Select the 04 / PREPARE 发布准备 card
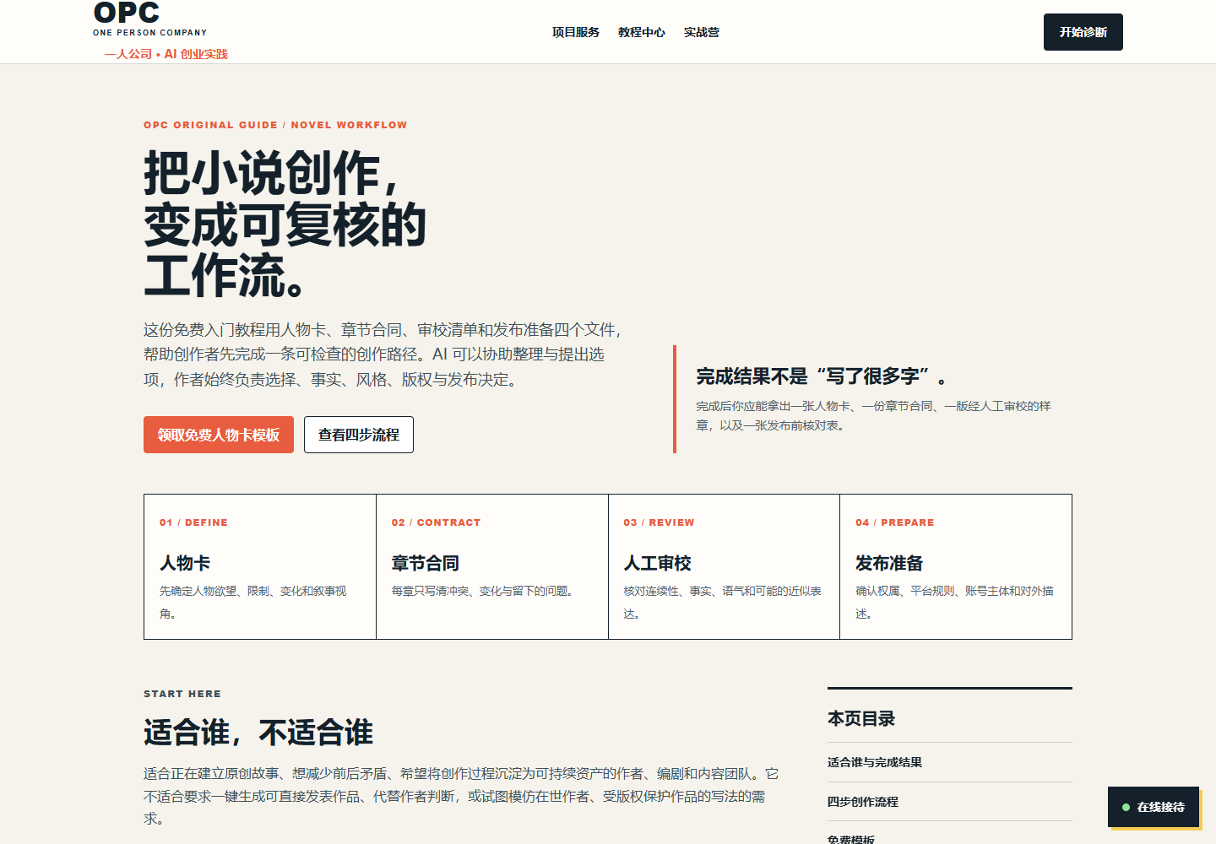 point(956,566)
